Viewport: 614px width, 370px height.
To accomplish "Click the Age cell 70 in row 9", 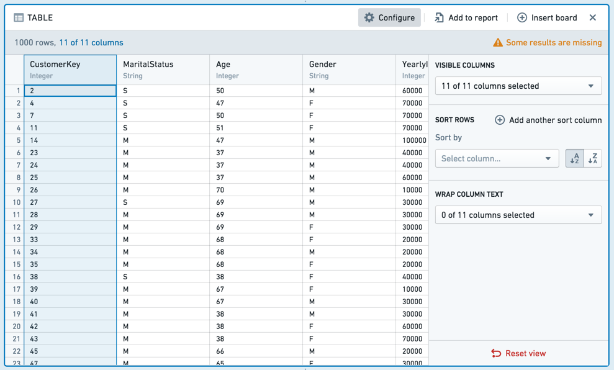I will 256,190.
